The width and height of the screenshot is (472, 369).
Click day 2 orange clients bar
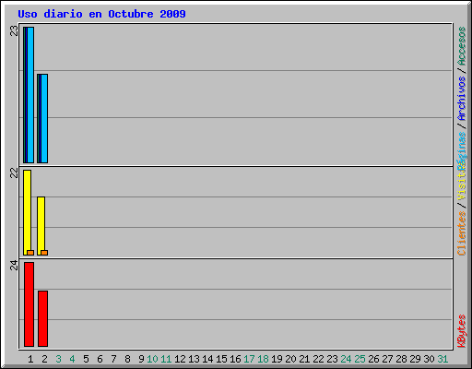(44, 253)
